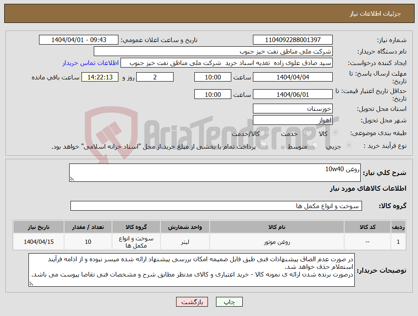Click the resize handle of description box
The height and width of the screenshot is (316, 418).
(71, 179)
